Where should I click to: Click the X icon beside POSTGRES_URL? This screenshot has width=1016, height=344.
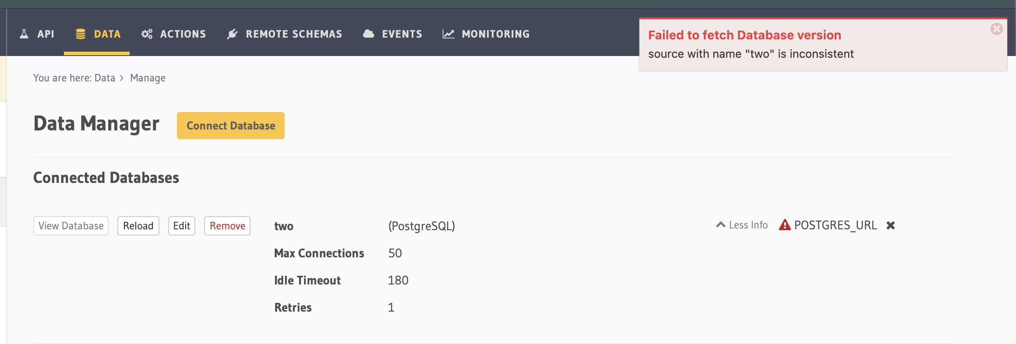click(x=890, y=225)
